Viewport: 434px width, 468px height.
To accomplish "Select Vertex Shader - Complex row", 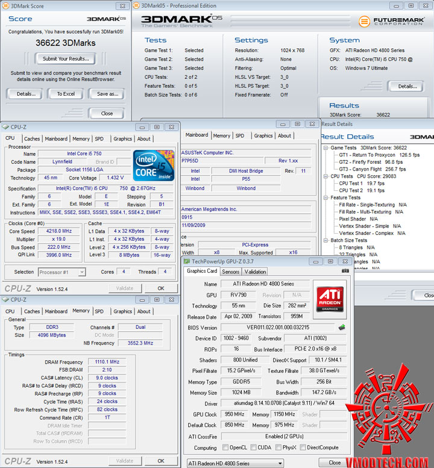I will pyautogui.click(x=372, y=233).
